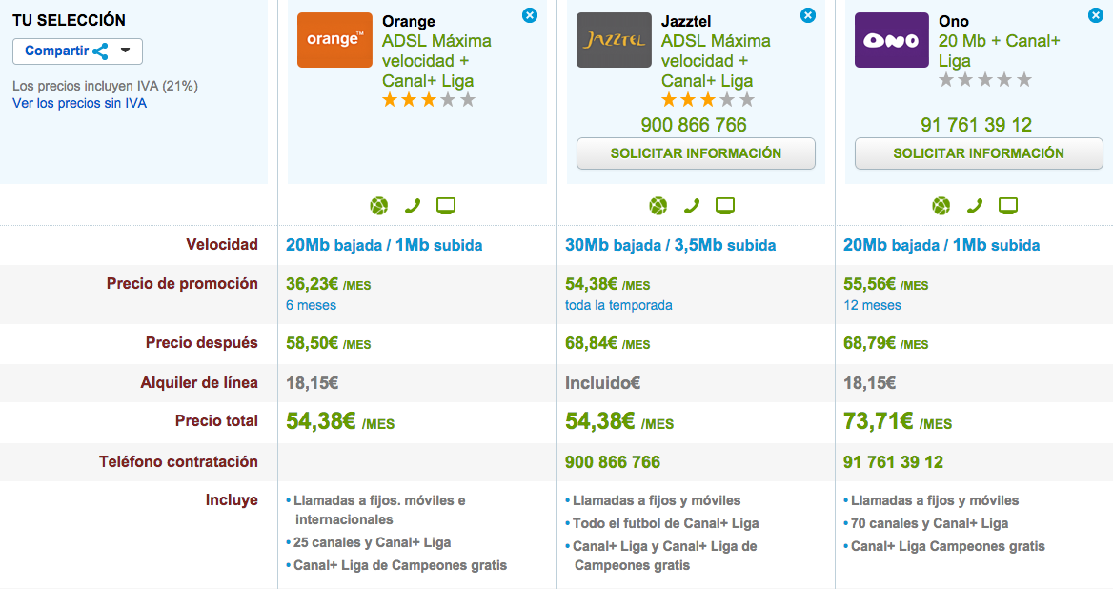Click the TV icon under Ono

coord(1008,206)
